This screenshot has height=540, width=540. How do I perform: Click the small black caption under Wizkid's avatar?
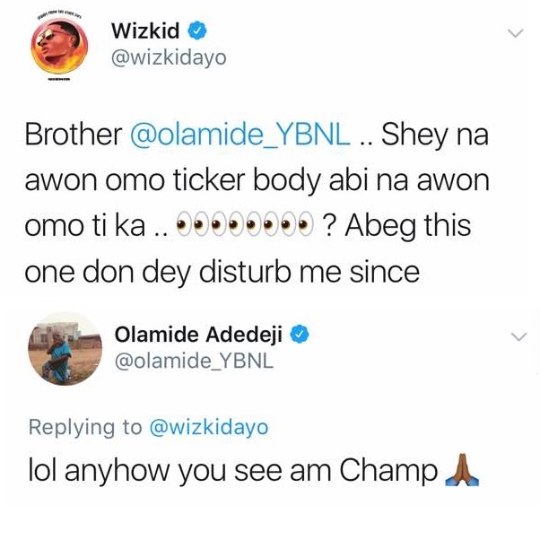coord(59,80)
